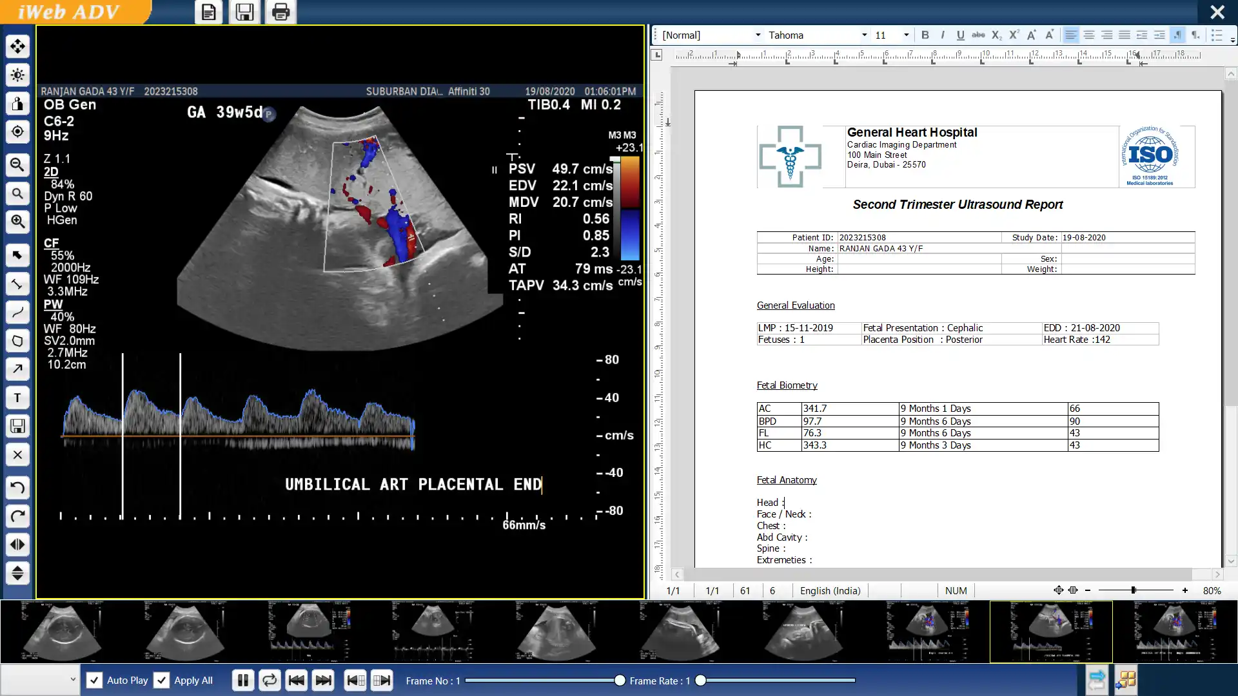This screenshot has width=1238, height=696.
Task: Click the cascaded windows icon at bottom right
Action: pos(1126,680)
